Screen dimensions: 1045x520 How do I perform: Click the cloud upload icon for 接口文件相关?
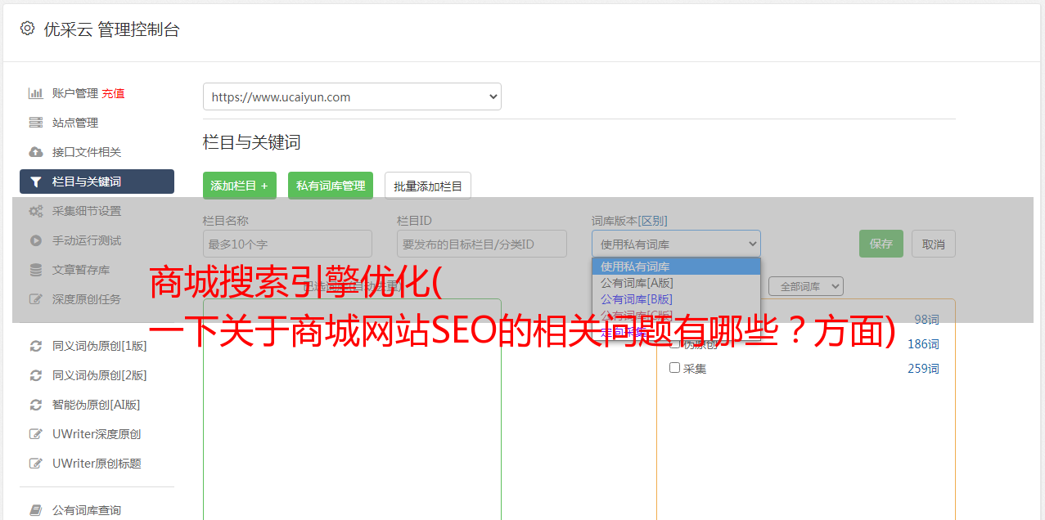pyautogui.click(x=36, y=152)
